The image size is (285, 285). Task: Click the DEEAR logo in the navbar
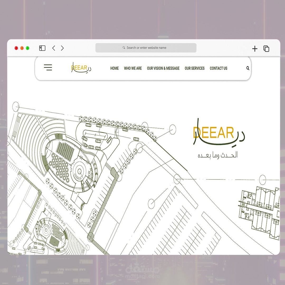coord(81,68)
